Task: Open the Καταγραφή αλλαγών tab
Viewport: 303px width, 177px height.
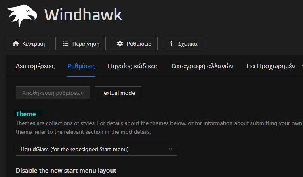Action: [x=202, y=66]
